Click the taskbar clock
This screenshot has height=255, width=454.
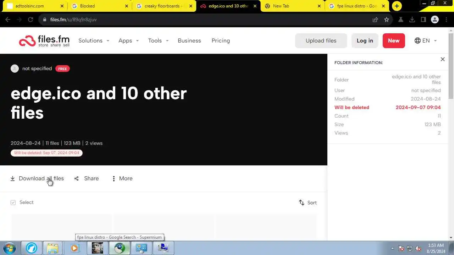436,248
